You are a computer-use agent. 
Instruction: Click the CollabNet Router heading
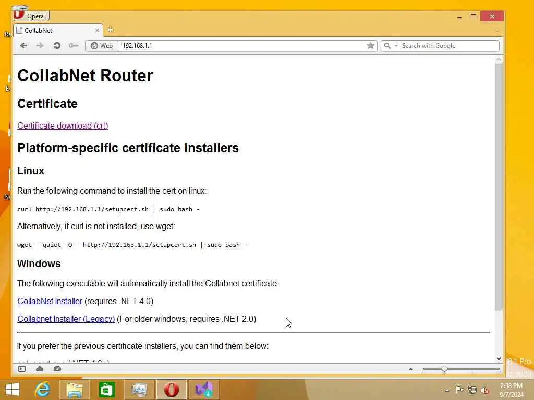click(x=85, y=76)
